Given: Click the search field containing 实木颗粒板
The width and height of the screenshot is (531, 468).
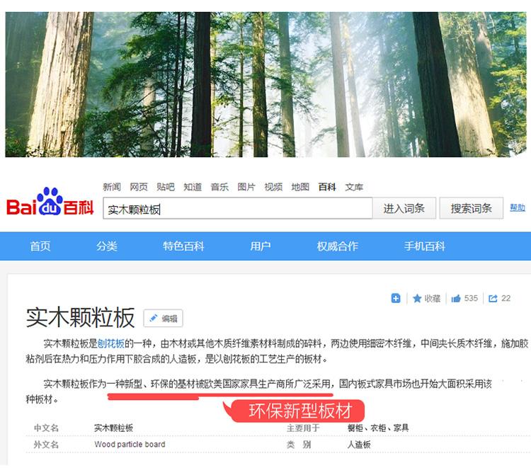Looking at the screenshot, I should pyautogui.click(x=237, y=208).
